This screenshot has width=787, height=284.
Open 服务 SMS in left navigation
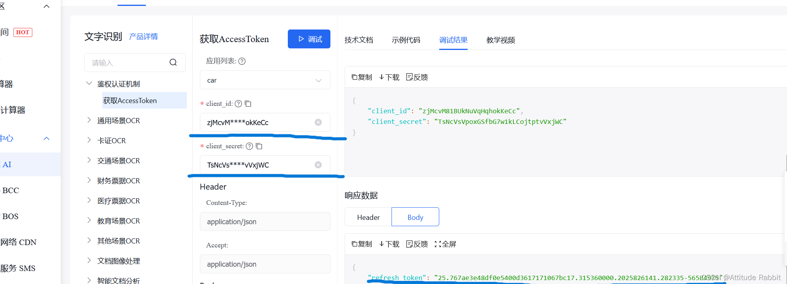18,268
